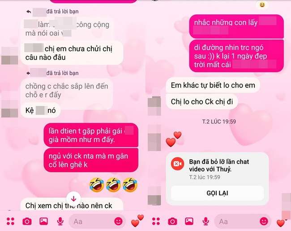Tap the missed video call icon
Viewport: 291px width, 231px height.
(x=177, y=164)
